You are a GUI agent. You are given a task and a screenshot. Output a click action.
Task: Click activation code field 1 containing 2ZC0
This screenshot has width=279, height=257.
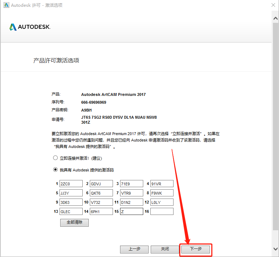[71, 184]
